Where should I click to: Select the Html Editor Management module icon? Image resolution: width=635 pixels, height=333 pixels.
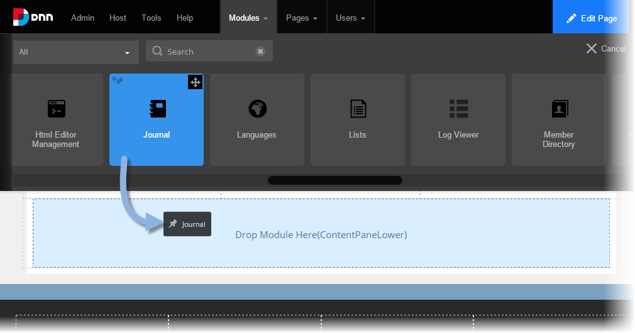[57, 109]
